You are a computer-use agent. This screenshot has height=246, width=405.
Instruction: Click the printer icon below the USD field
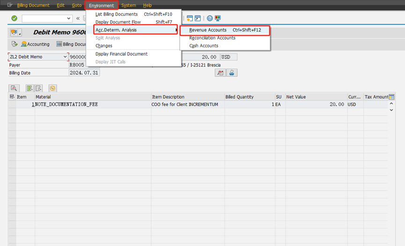point(232,72)
